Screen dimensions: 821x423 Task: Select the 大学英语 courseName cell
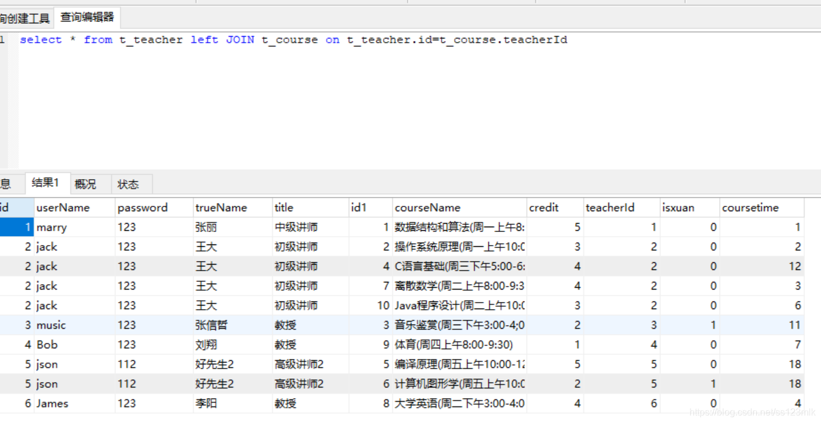click(459, 403)
